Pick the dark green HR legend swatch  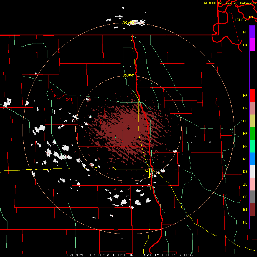pyautogui.click(x=252, y=134)
